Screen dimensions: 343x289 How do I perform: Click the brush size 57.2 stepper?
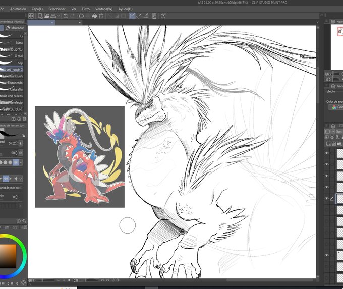click(x=16, y=144)
